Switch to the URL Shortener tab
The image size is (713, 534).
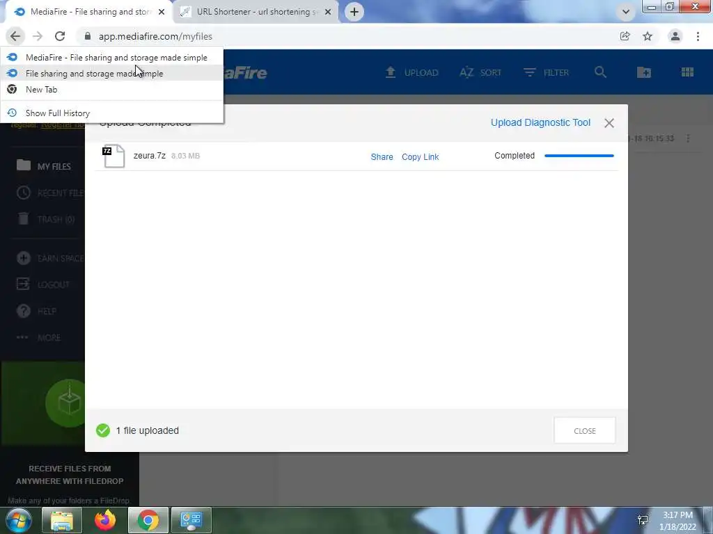coord(257,12)
